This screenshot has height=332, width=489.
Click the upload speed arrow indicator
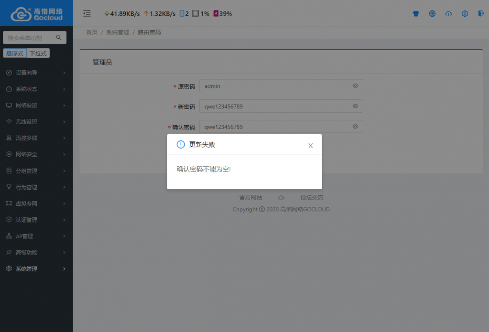tap(146, 13)
